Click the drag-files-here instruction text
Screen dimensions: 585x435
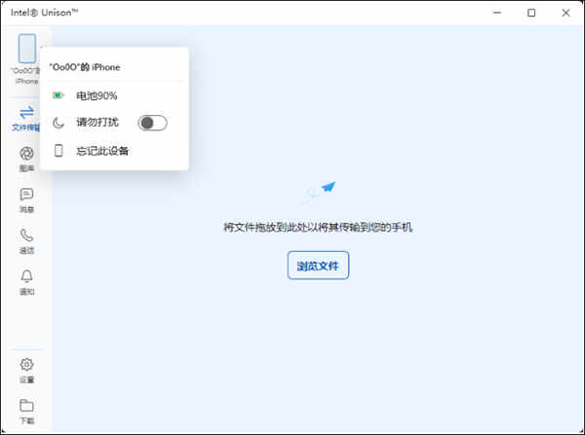click(318, 227)
